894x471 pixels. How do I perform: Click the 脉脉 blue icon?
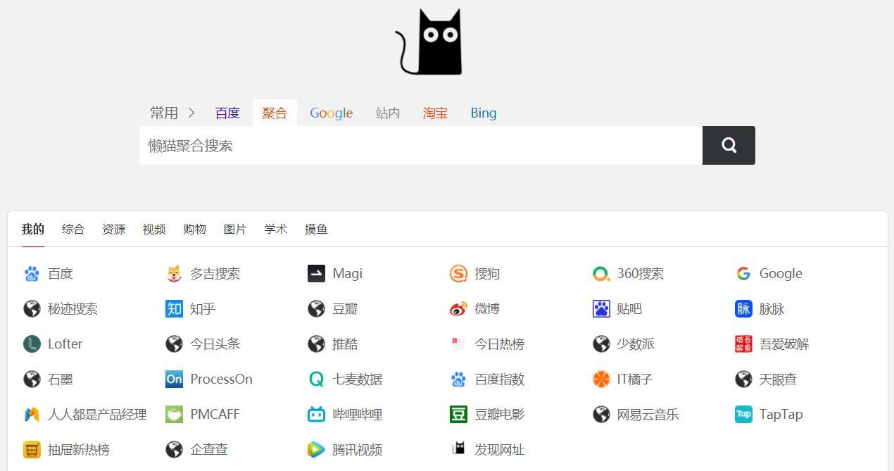point(743,308)
